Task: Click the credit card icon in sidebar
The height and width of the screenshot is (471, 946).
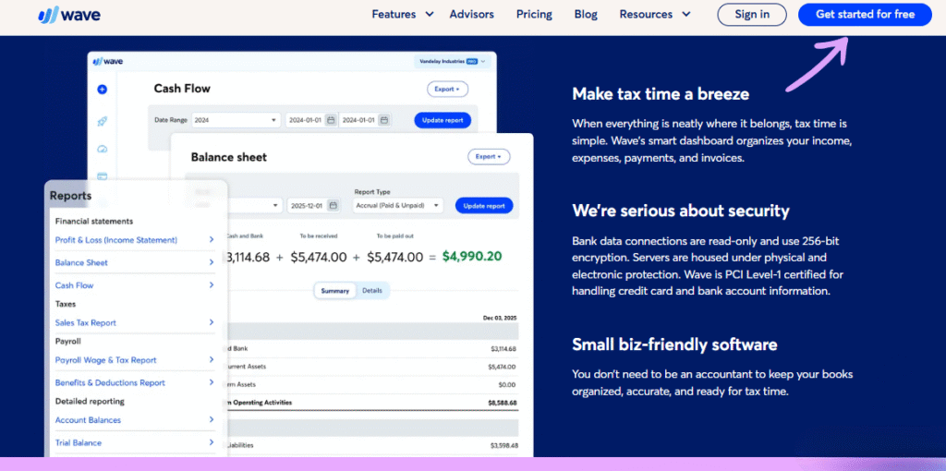Action: [x=102, y=176]
